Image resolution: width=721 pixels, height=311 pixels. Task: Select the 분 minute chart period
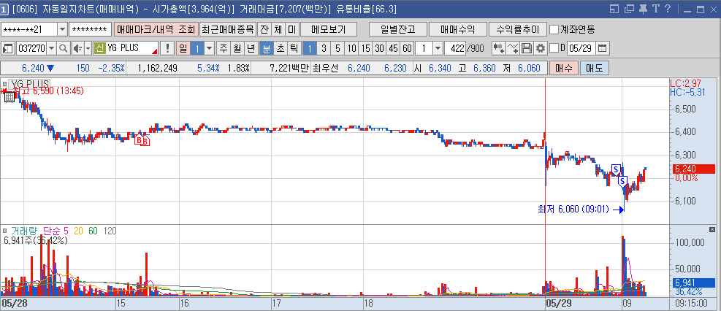(267, 48)
